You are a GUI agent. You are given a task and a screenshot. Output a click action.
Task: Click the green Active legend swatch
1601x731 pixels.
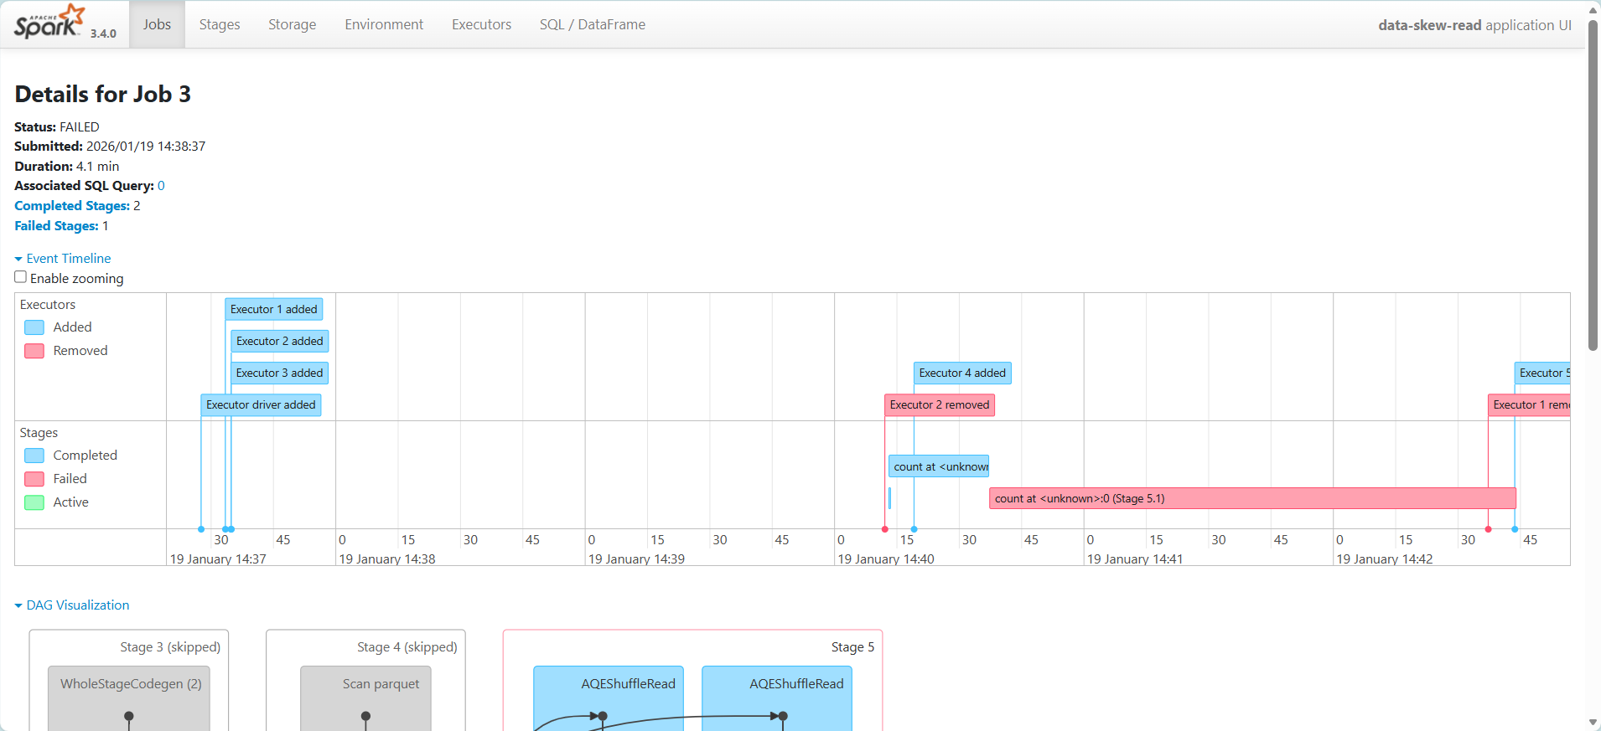(x=34, y=502)
